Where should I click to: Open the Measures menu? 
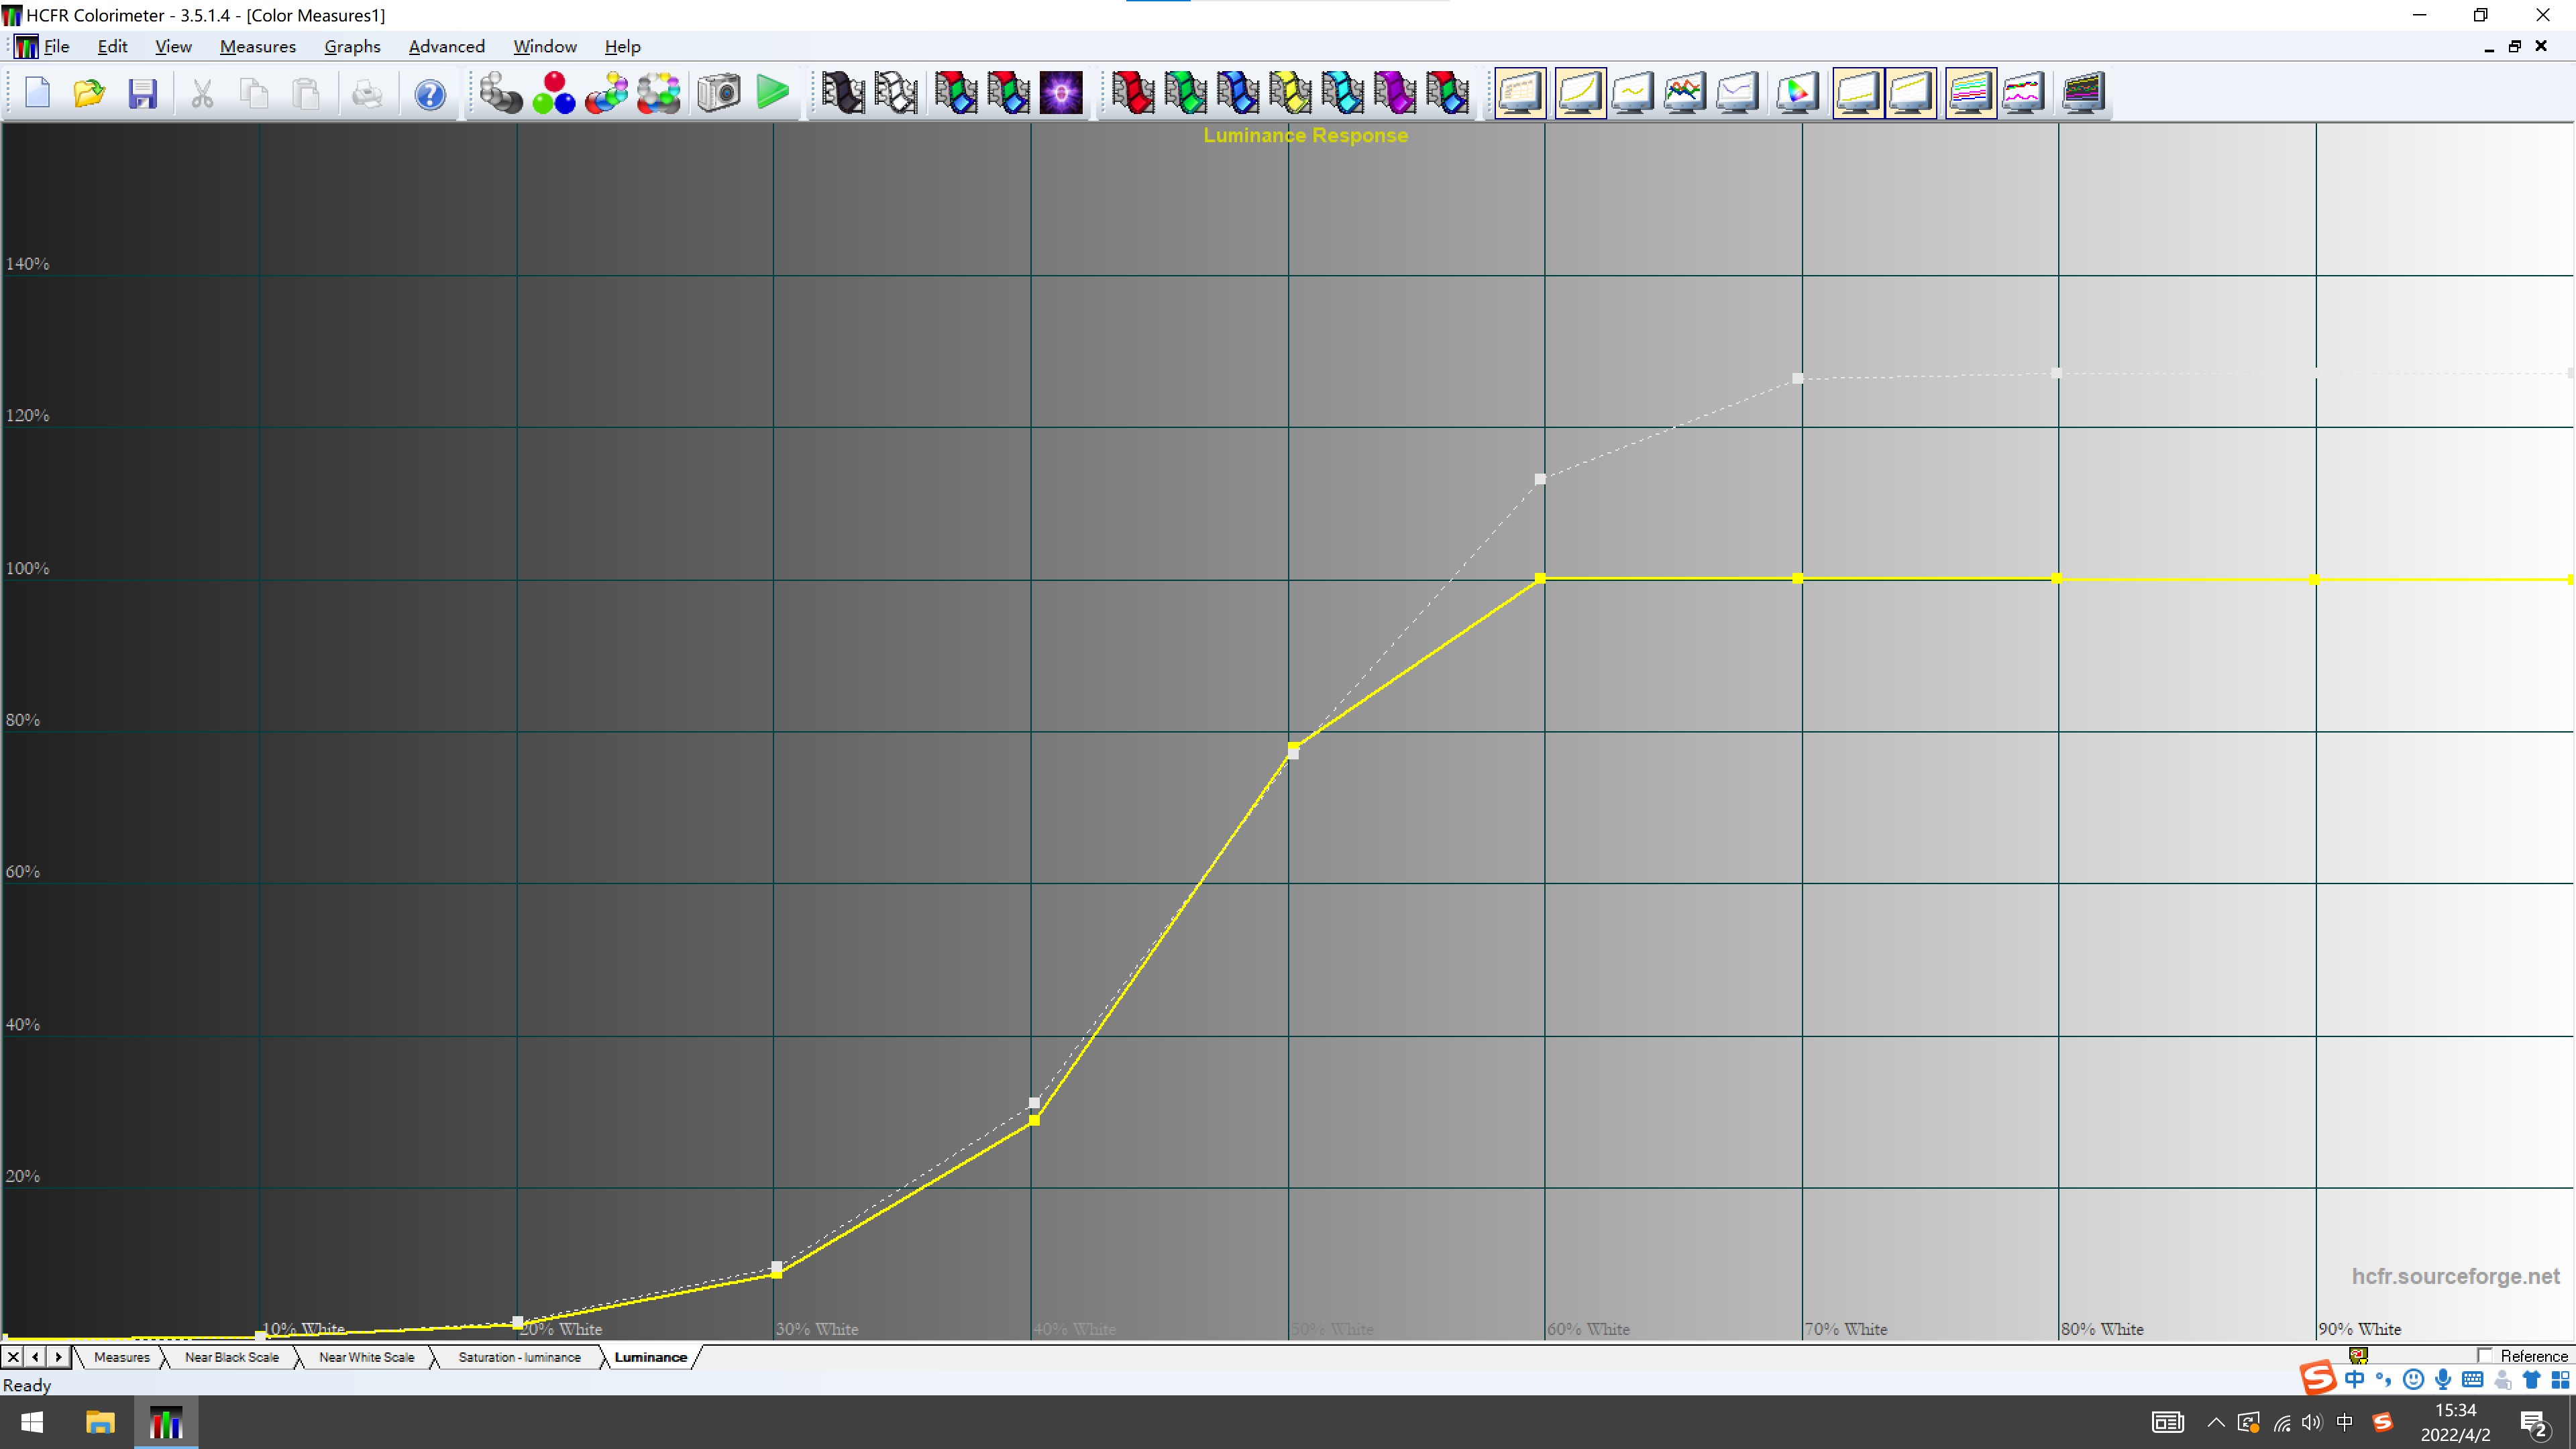pos(257,46)
